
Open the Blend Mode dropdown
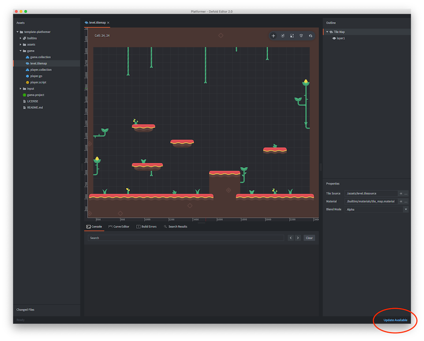click(406, 209)
